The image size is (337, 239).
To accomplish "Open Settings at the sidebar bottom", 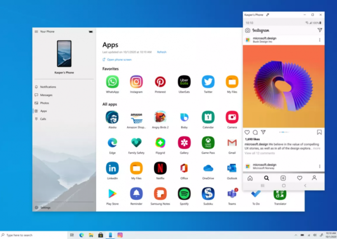I will click(45, 207).
